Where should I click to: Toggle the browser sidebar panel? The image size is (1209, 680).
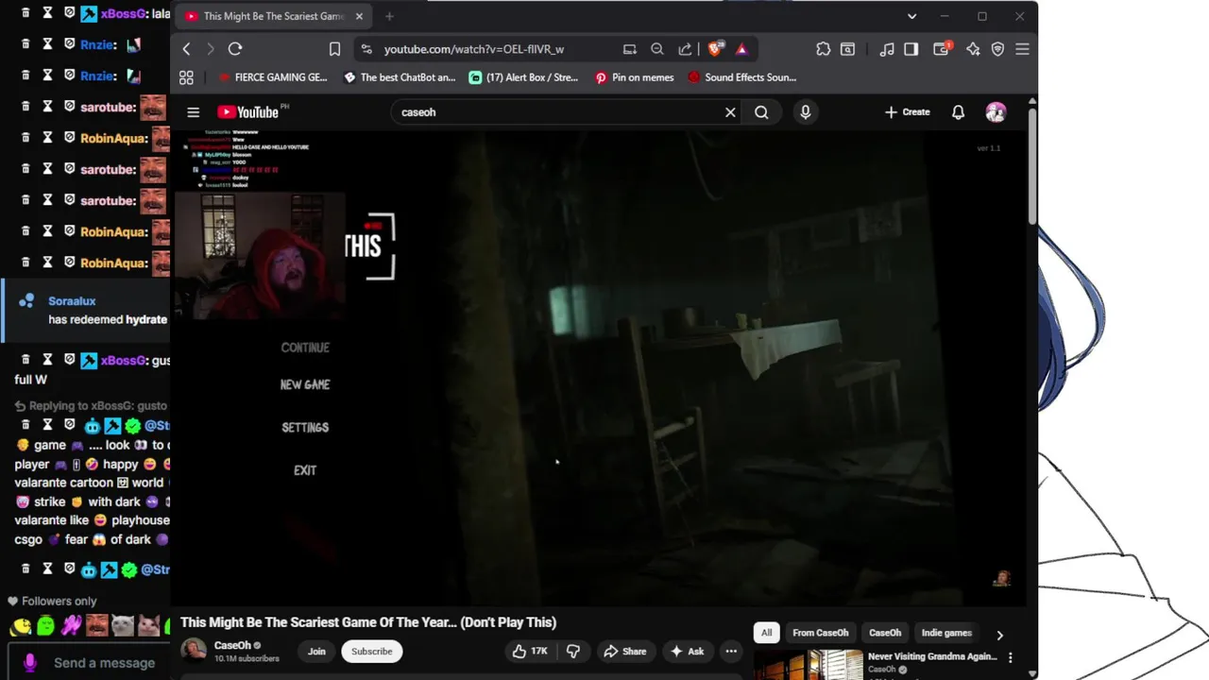[911, 49]
